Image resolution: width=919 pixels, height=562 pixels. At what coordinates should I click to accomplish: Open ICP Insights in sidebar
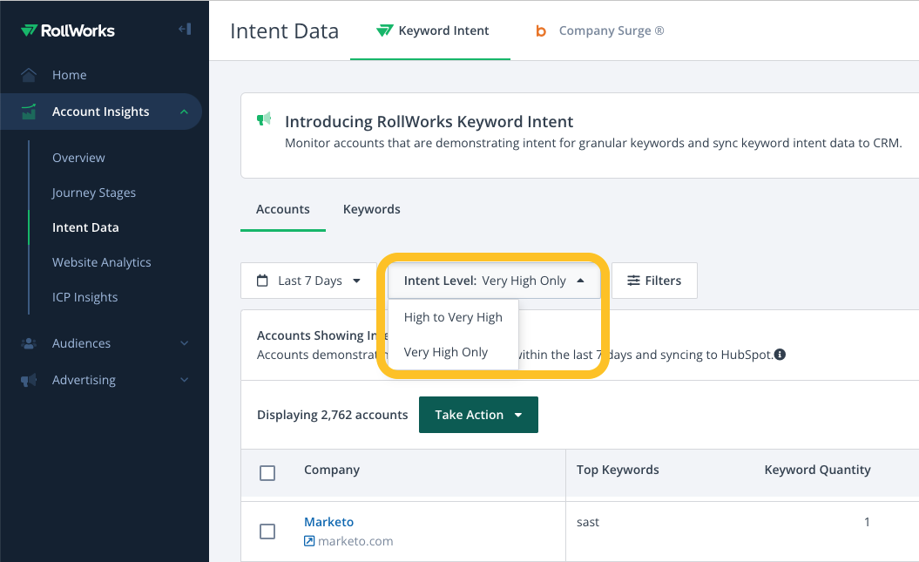[x=85, y=297]
